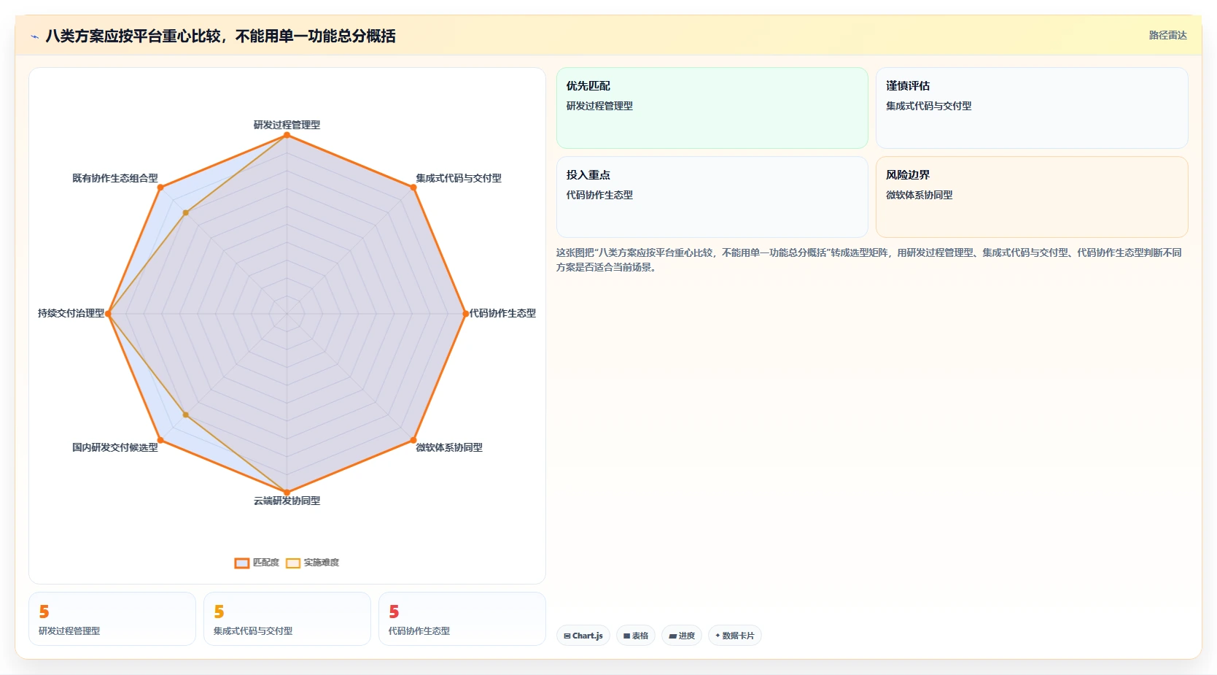Click the radar point at 代码协作生态型 vertex
The width and height of the screenshot is (1217, 675).
point(465,314)
